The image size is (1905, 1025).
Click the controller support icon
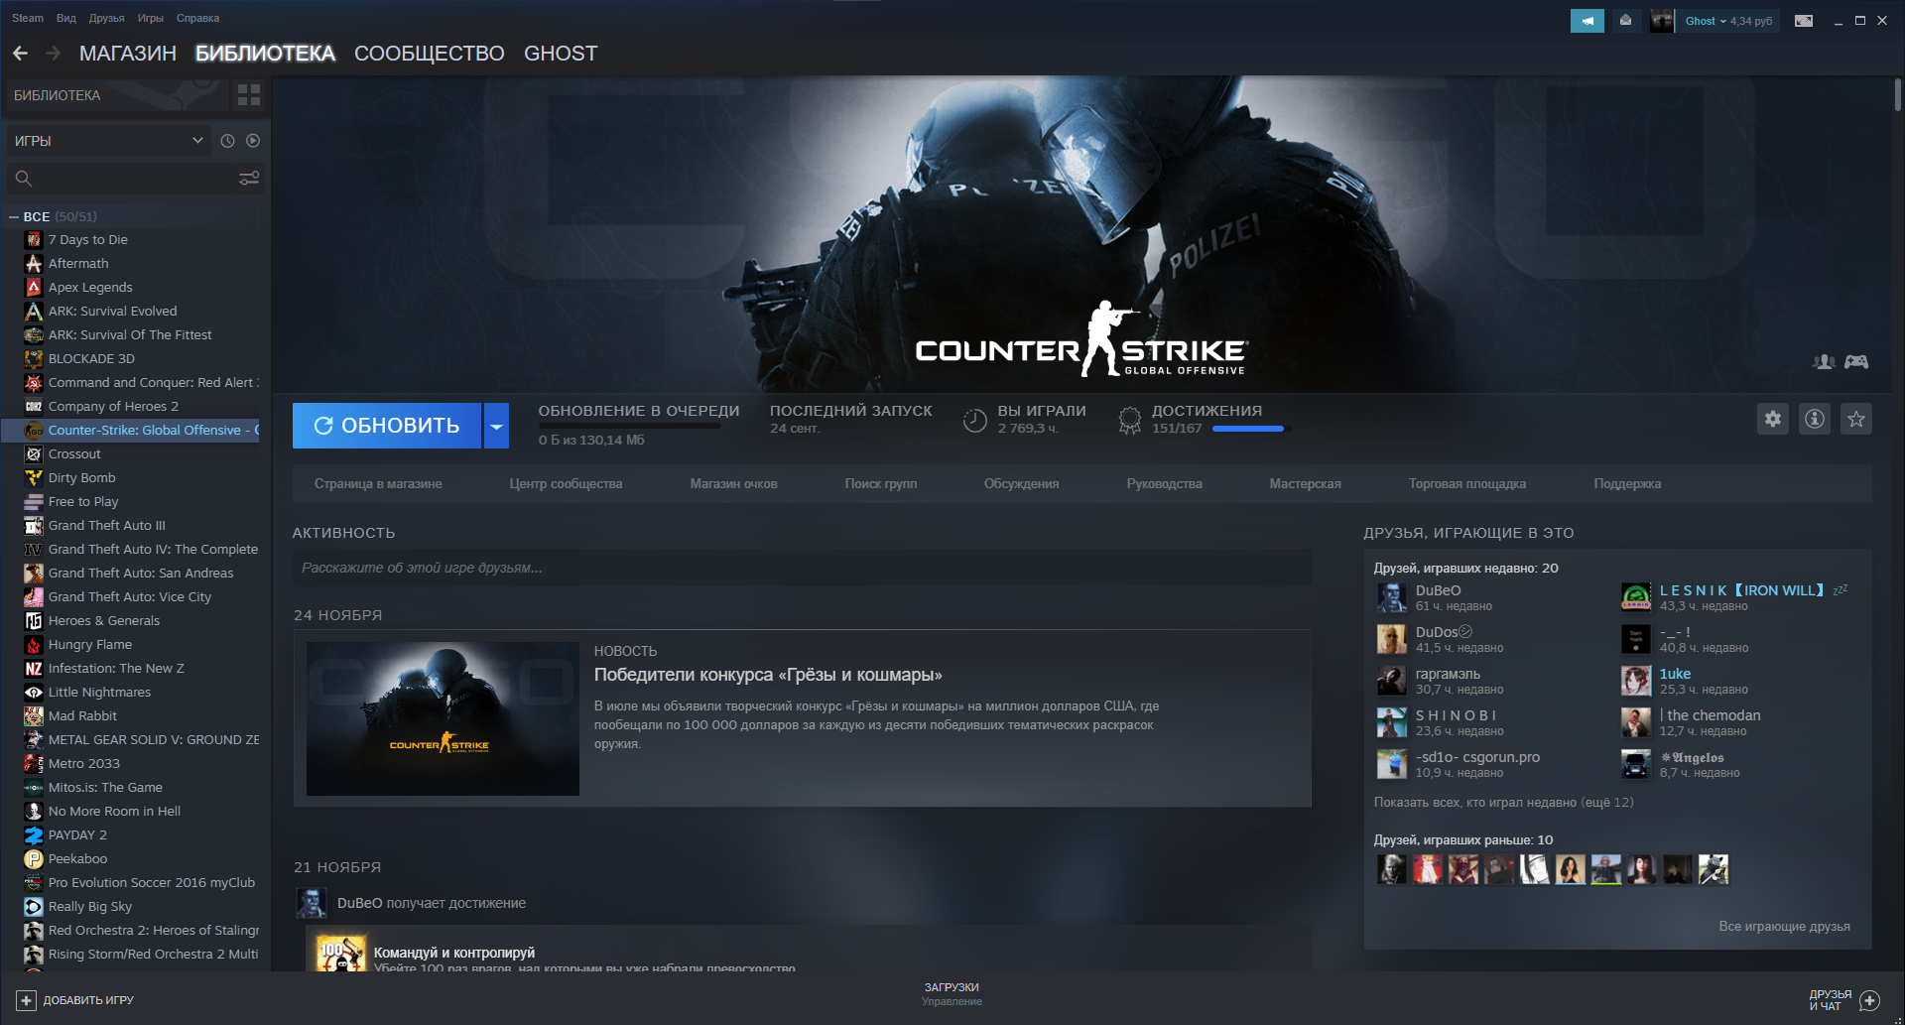[1856, 362]
